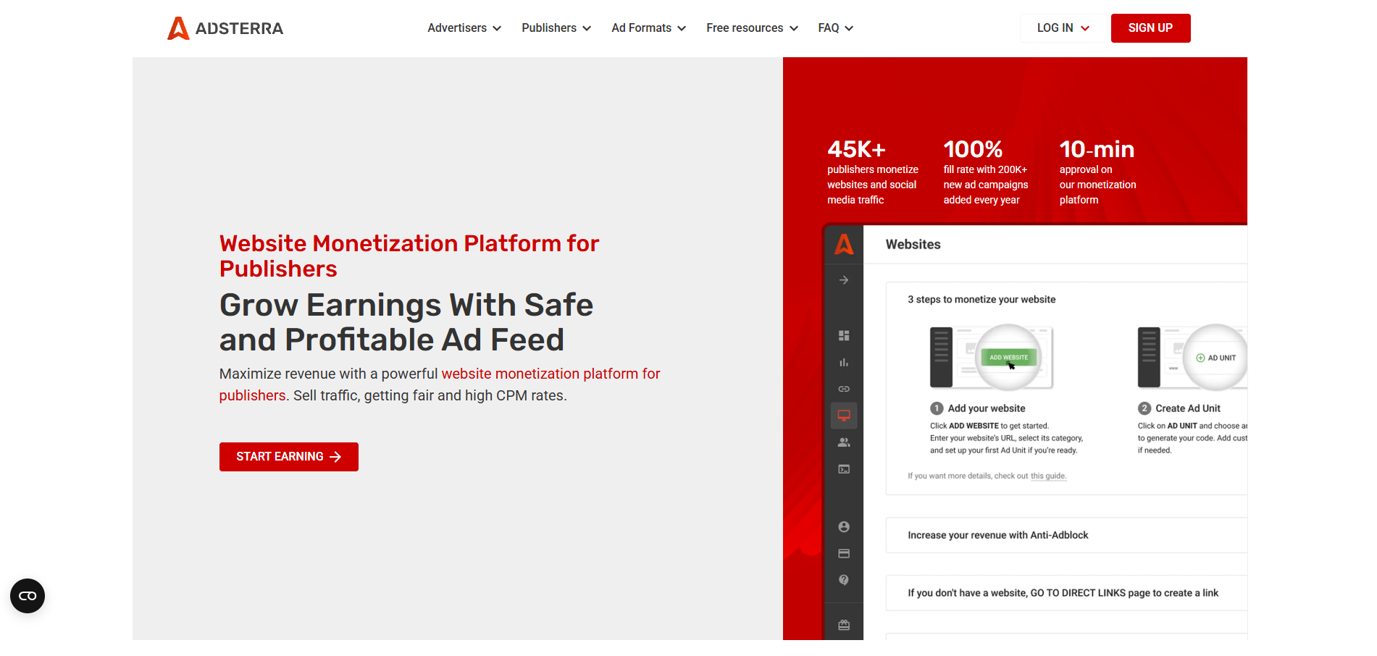Open the Free resources menu
Viewport: 1377px width, 656px height.
(x=751, y=28)
